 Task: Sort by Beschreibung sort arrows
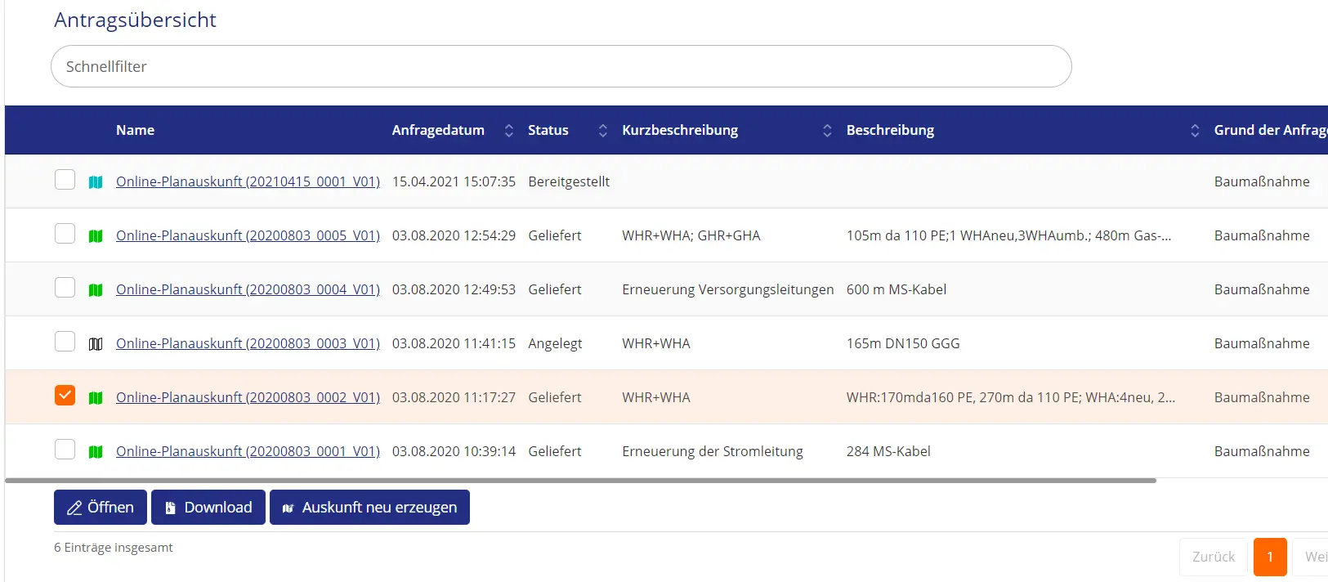click(1195, 130)
